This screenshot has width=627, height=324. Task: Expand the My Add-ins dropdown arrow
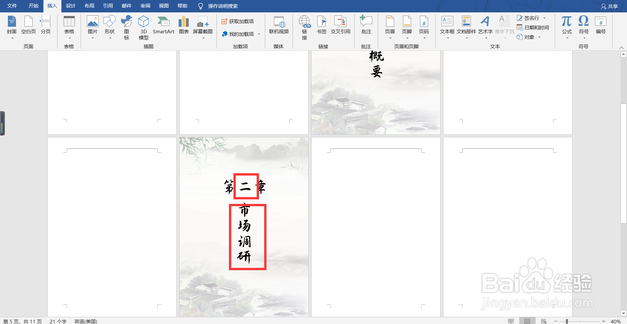pos(259,34)
